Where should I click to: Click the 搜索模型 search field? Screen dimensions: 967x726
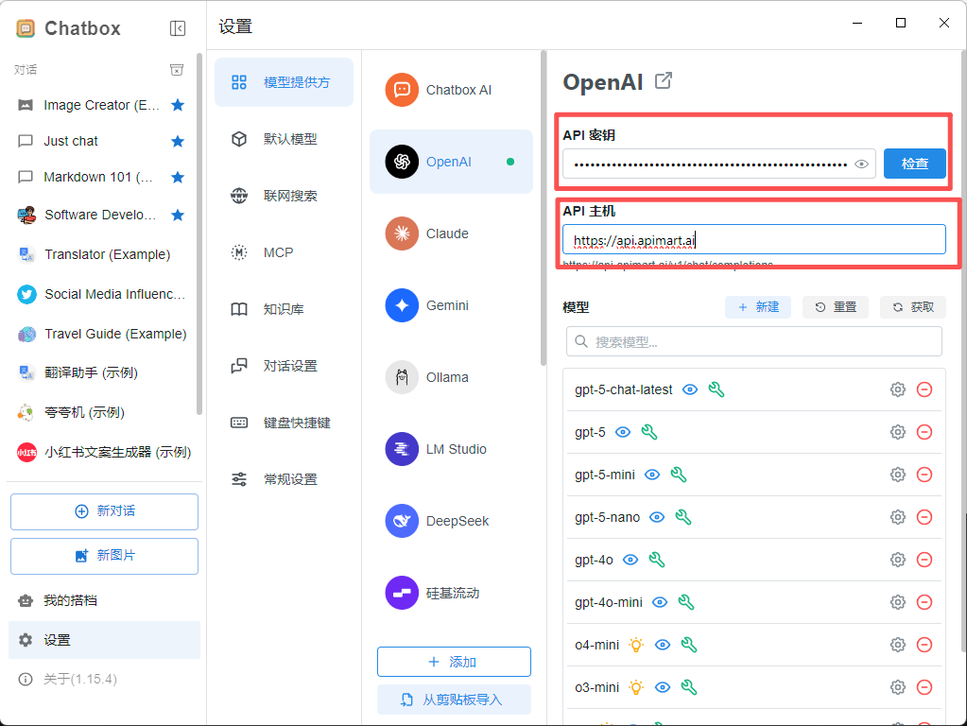(x=753, y=341)
